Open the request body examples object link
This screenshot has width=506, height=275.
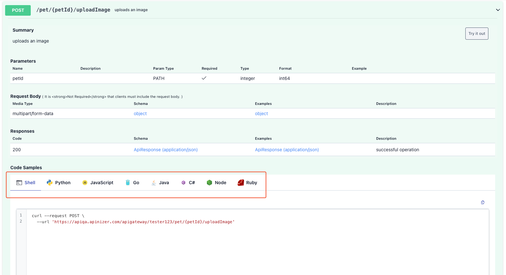(261, 114)
